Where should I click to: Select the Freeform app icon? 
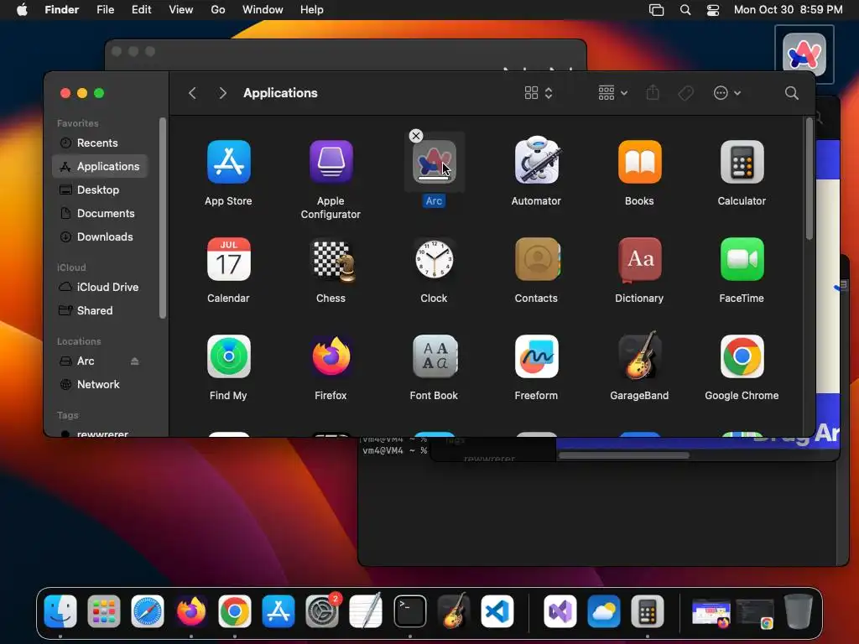pyautogui.click(x=536, y=356)
